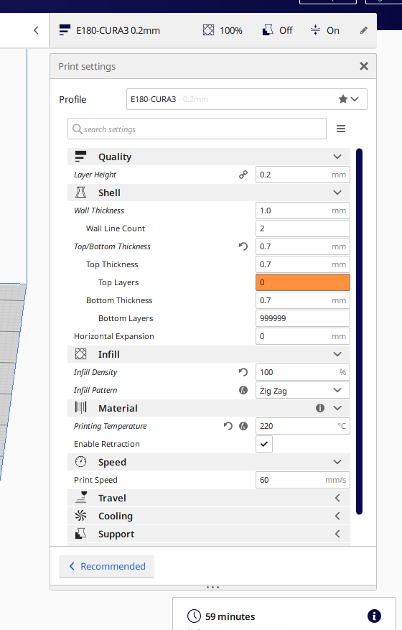Click the link icon beside Layer Height
This screenshot has height=630, width=402.
coord(243,175)
